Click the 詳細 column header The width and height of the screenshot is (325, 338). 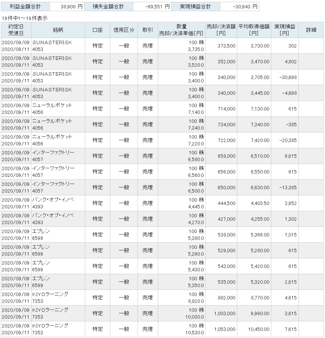click(x=311, y=30)
